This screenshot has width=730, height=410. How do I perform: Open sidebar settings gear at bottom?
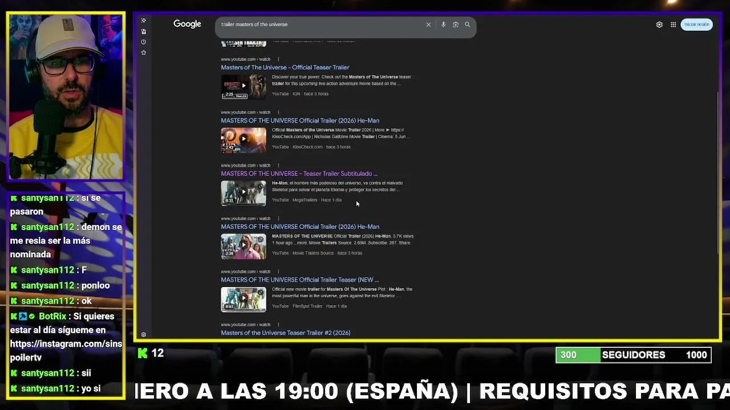click(x=144, y=335)
